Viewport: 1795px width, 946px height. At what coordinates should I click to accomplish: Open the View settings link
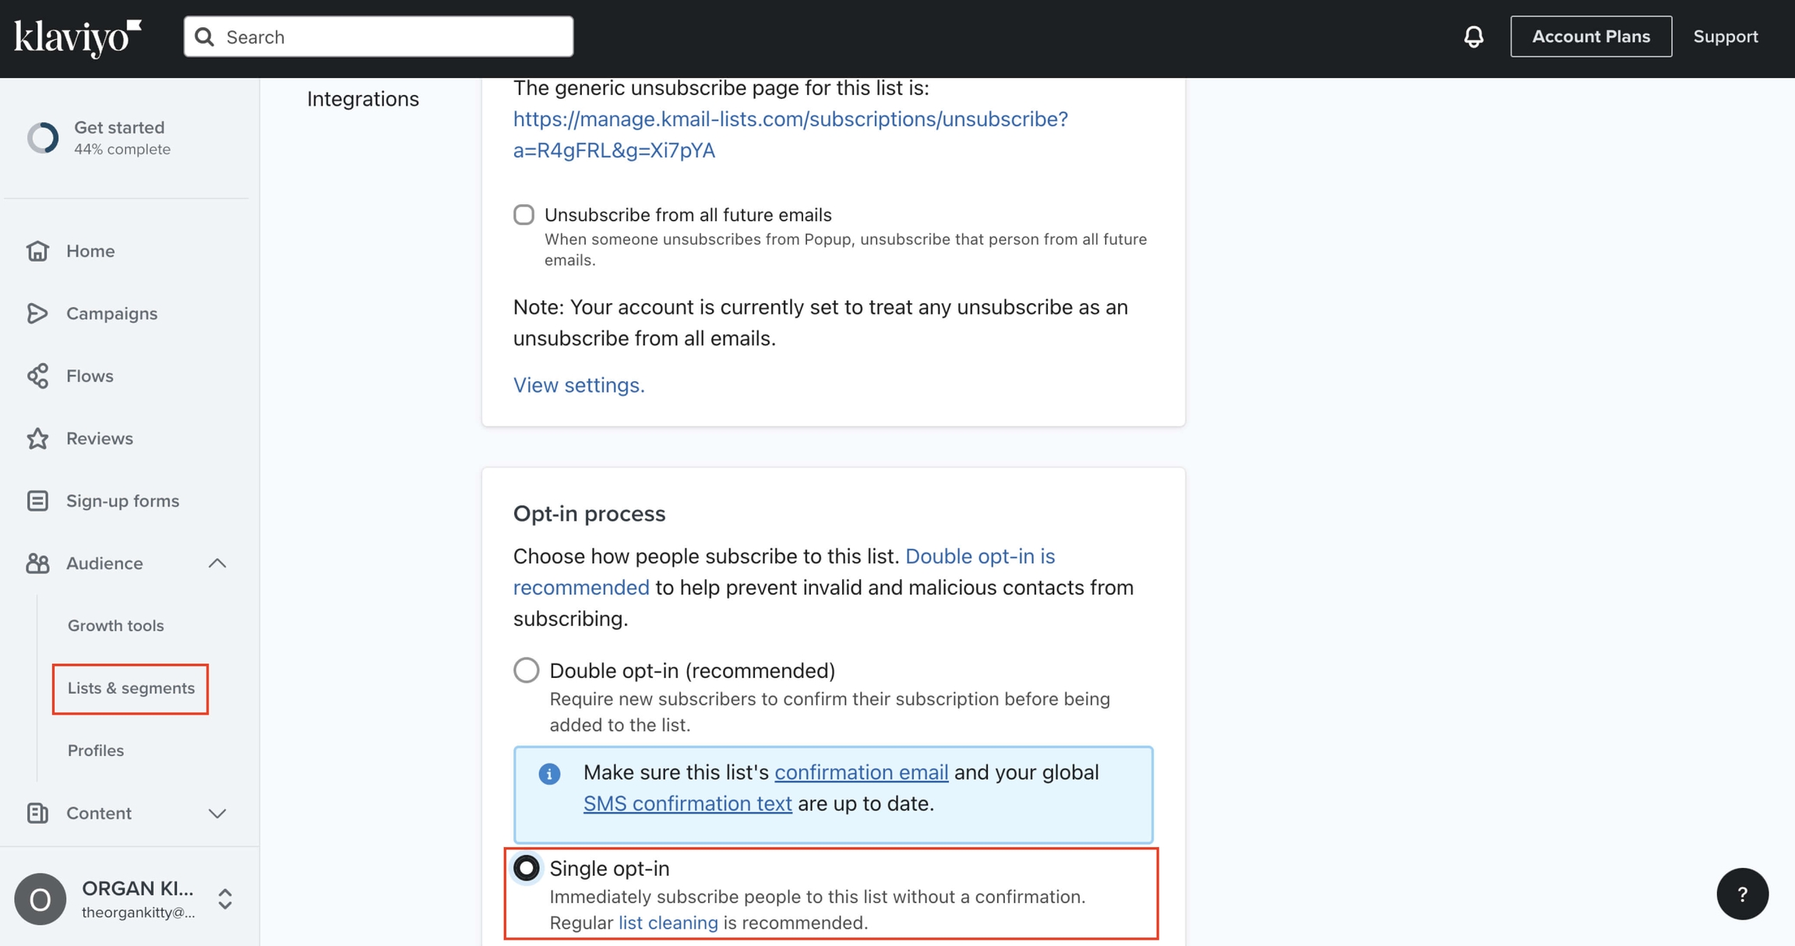coord(579,385)
